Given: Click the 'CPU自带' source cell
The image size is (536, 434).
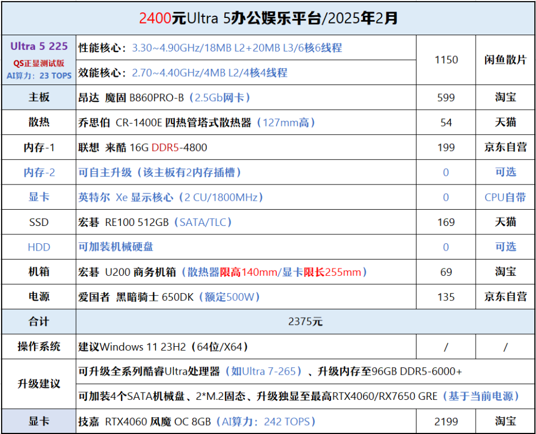Looking at the screenshot, I should pyautogui.click(x=505, y=197).
